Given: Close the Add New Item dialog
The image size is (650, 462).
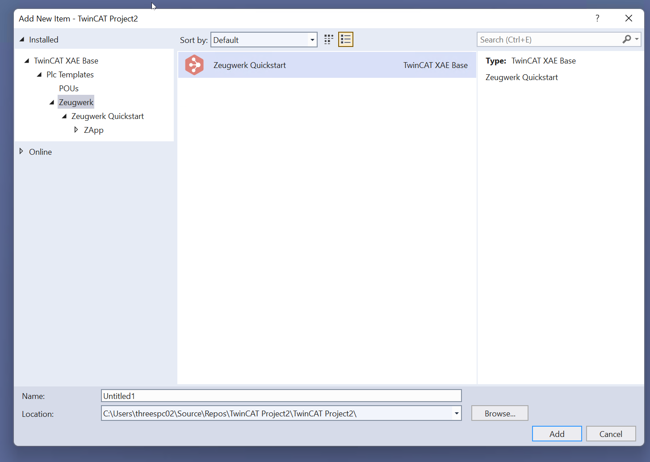Looking at the screenshot, I should tap(629, 18).
